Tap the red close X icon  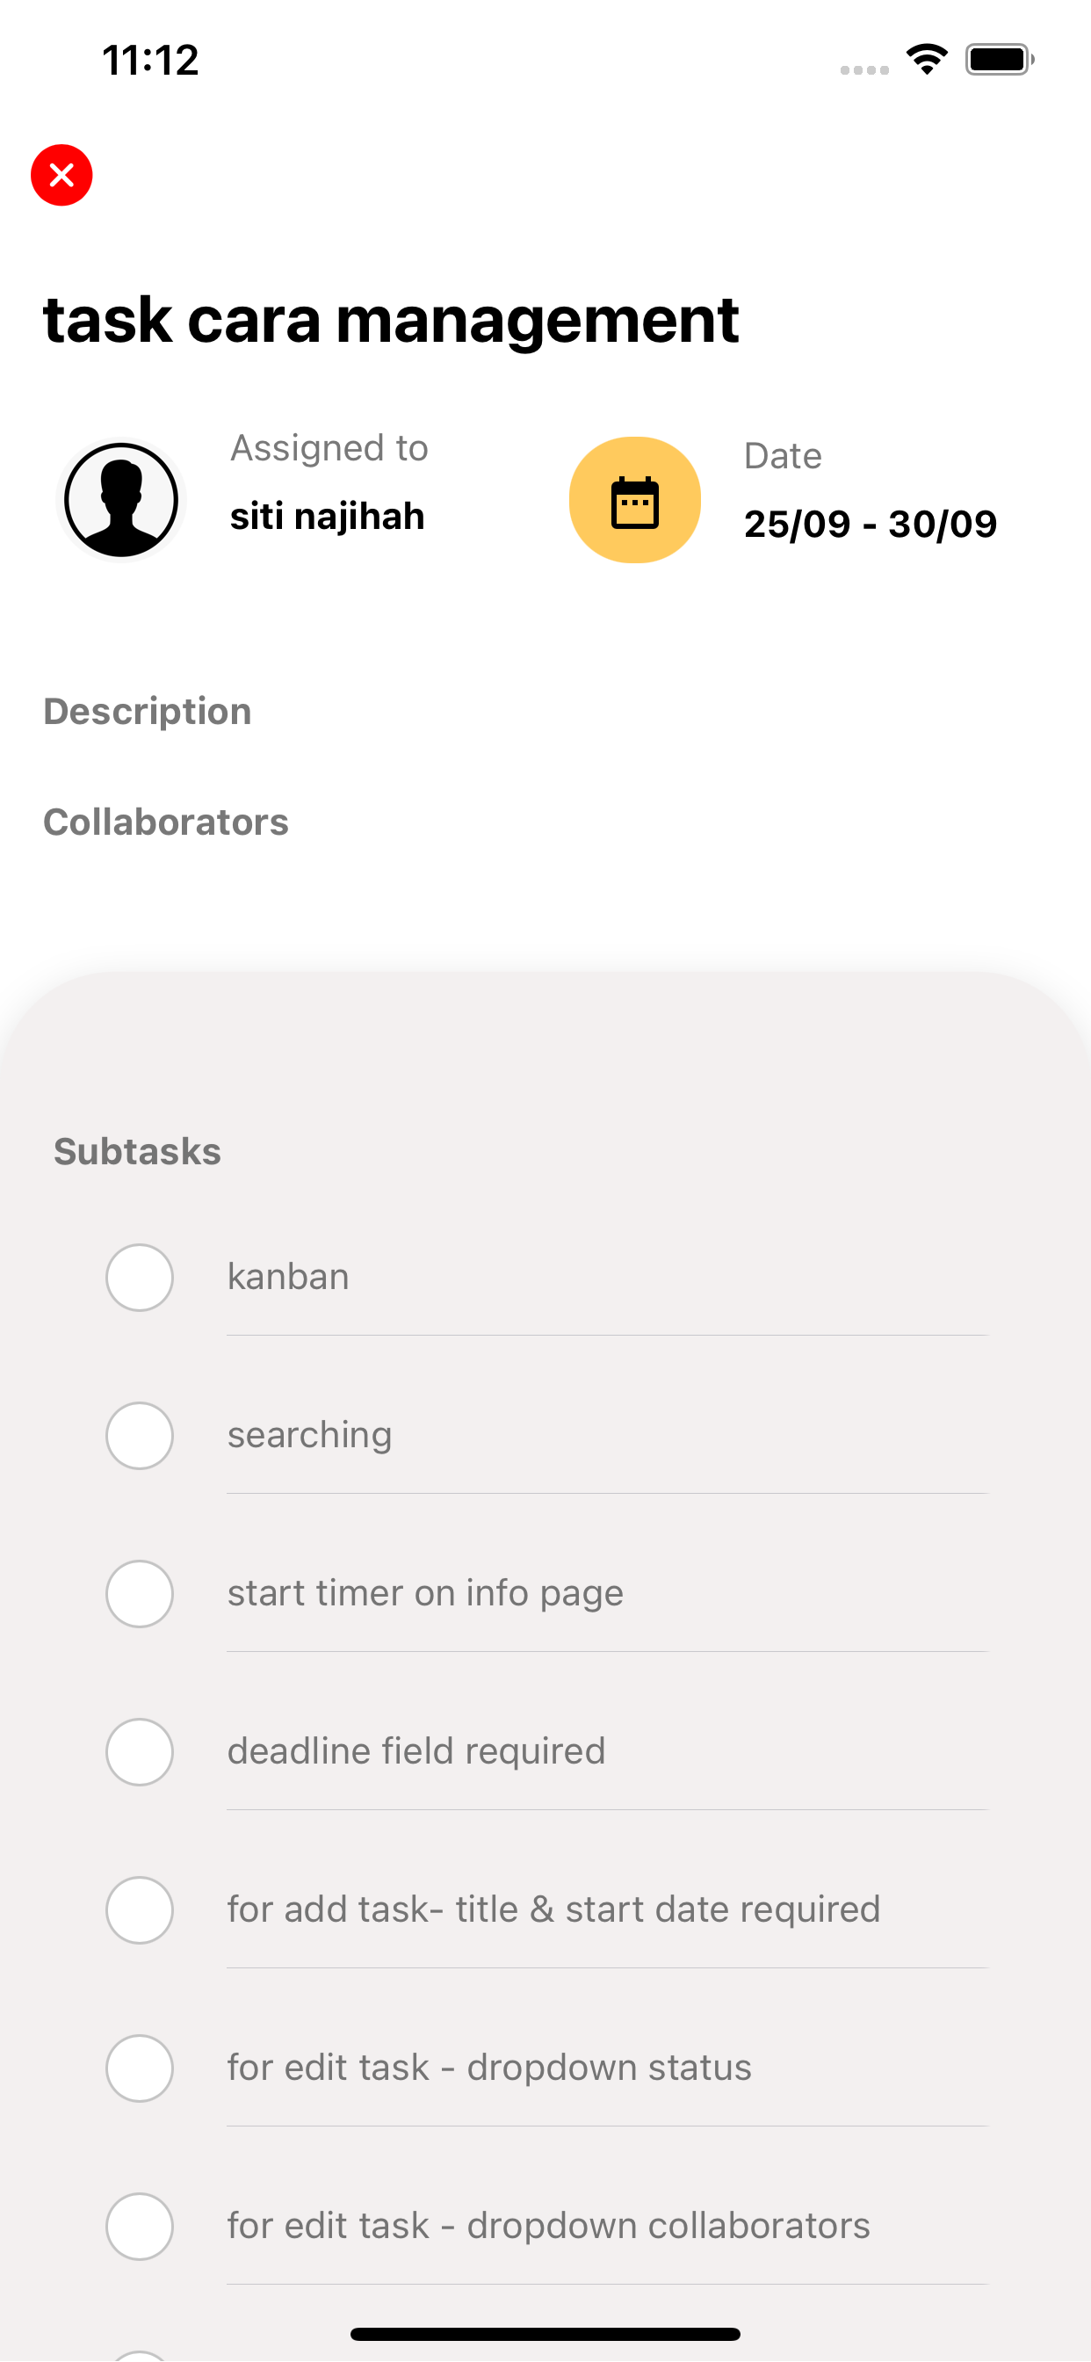[61, 175]
